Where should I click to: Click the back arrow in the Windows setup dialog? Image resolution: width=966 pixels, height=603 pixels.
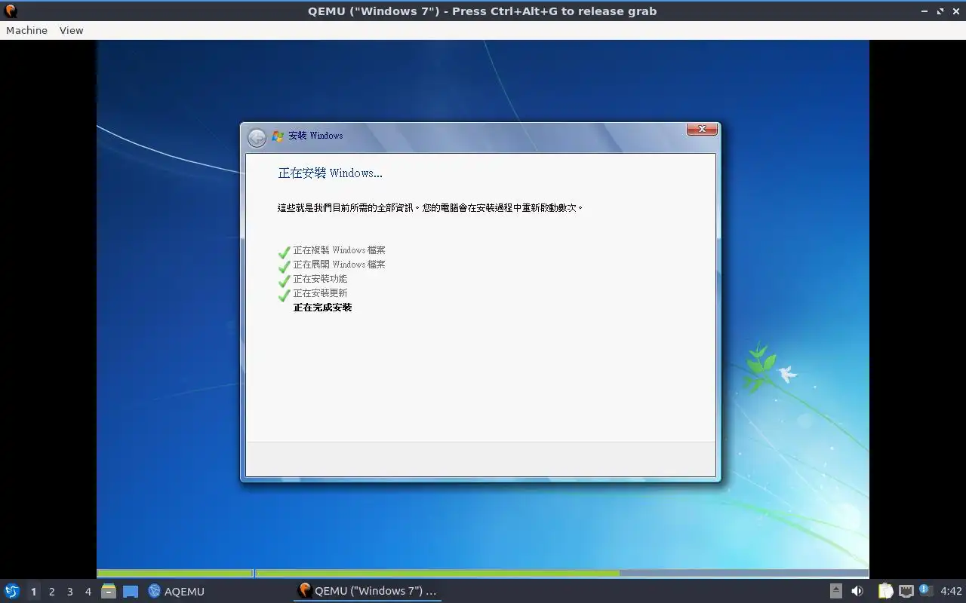257,137
